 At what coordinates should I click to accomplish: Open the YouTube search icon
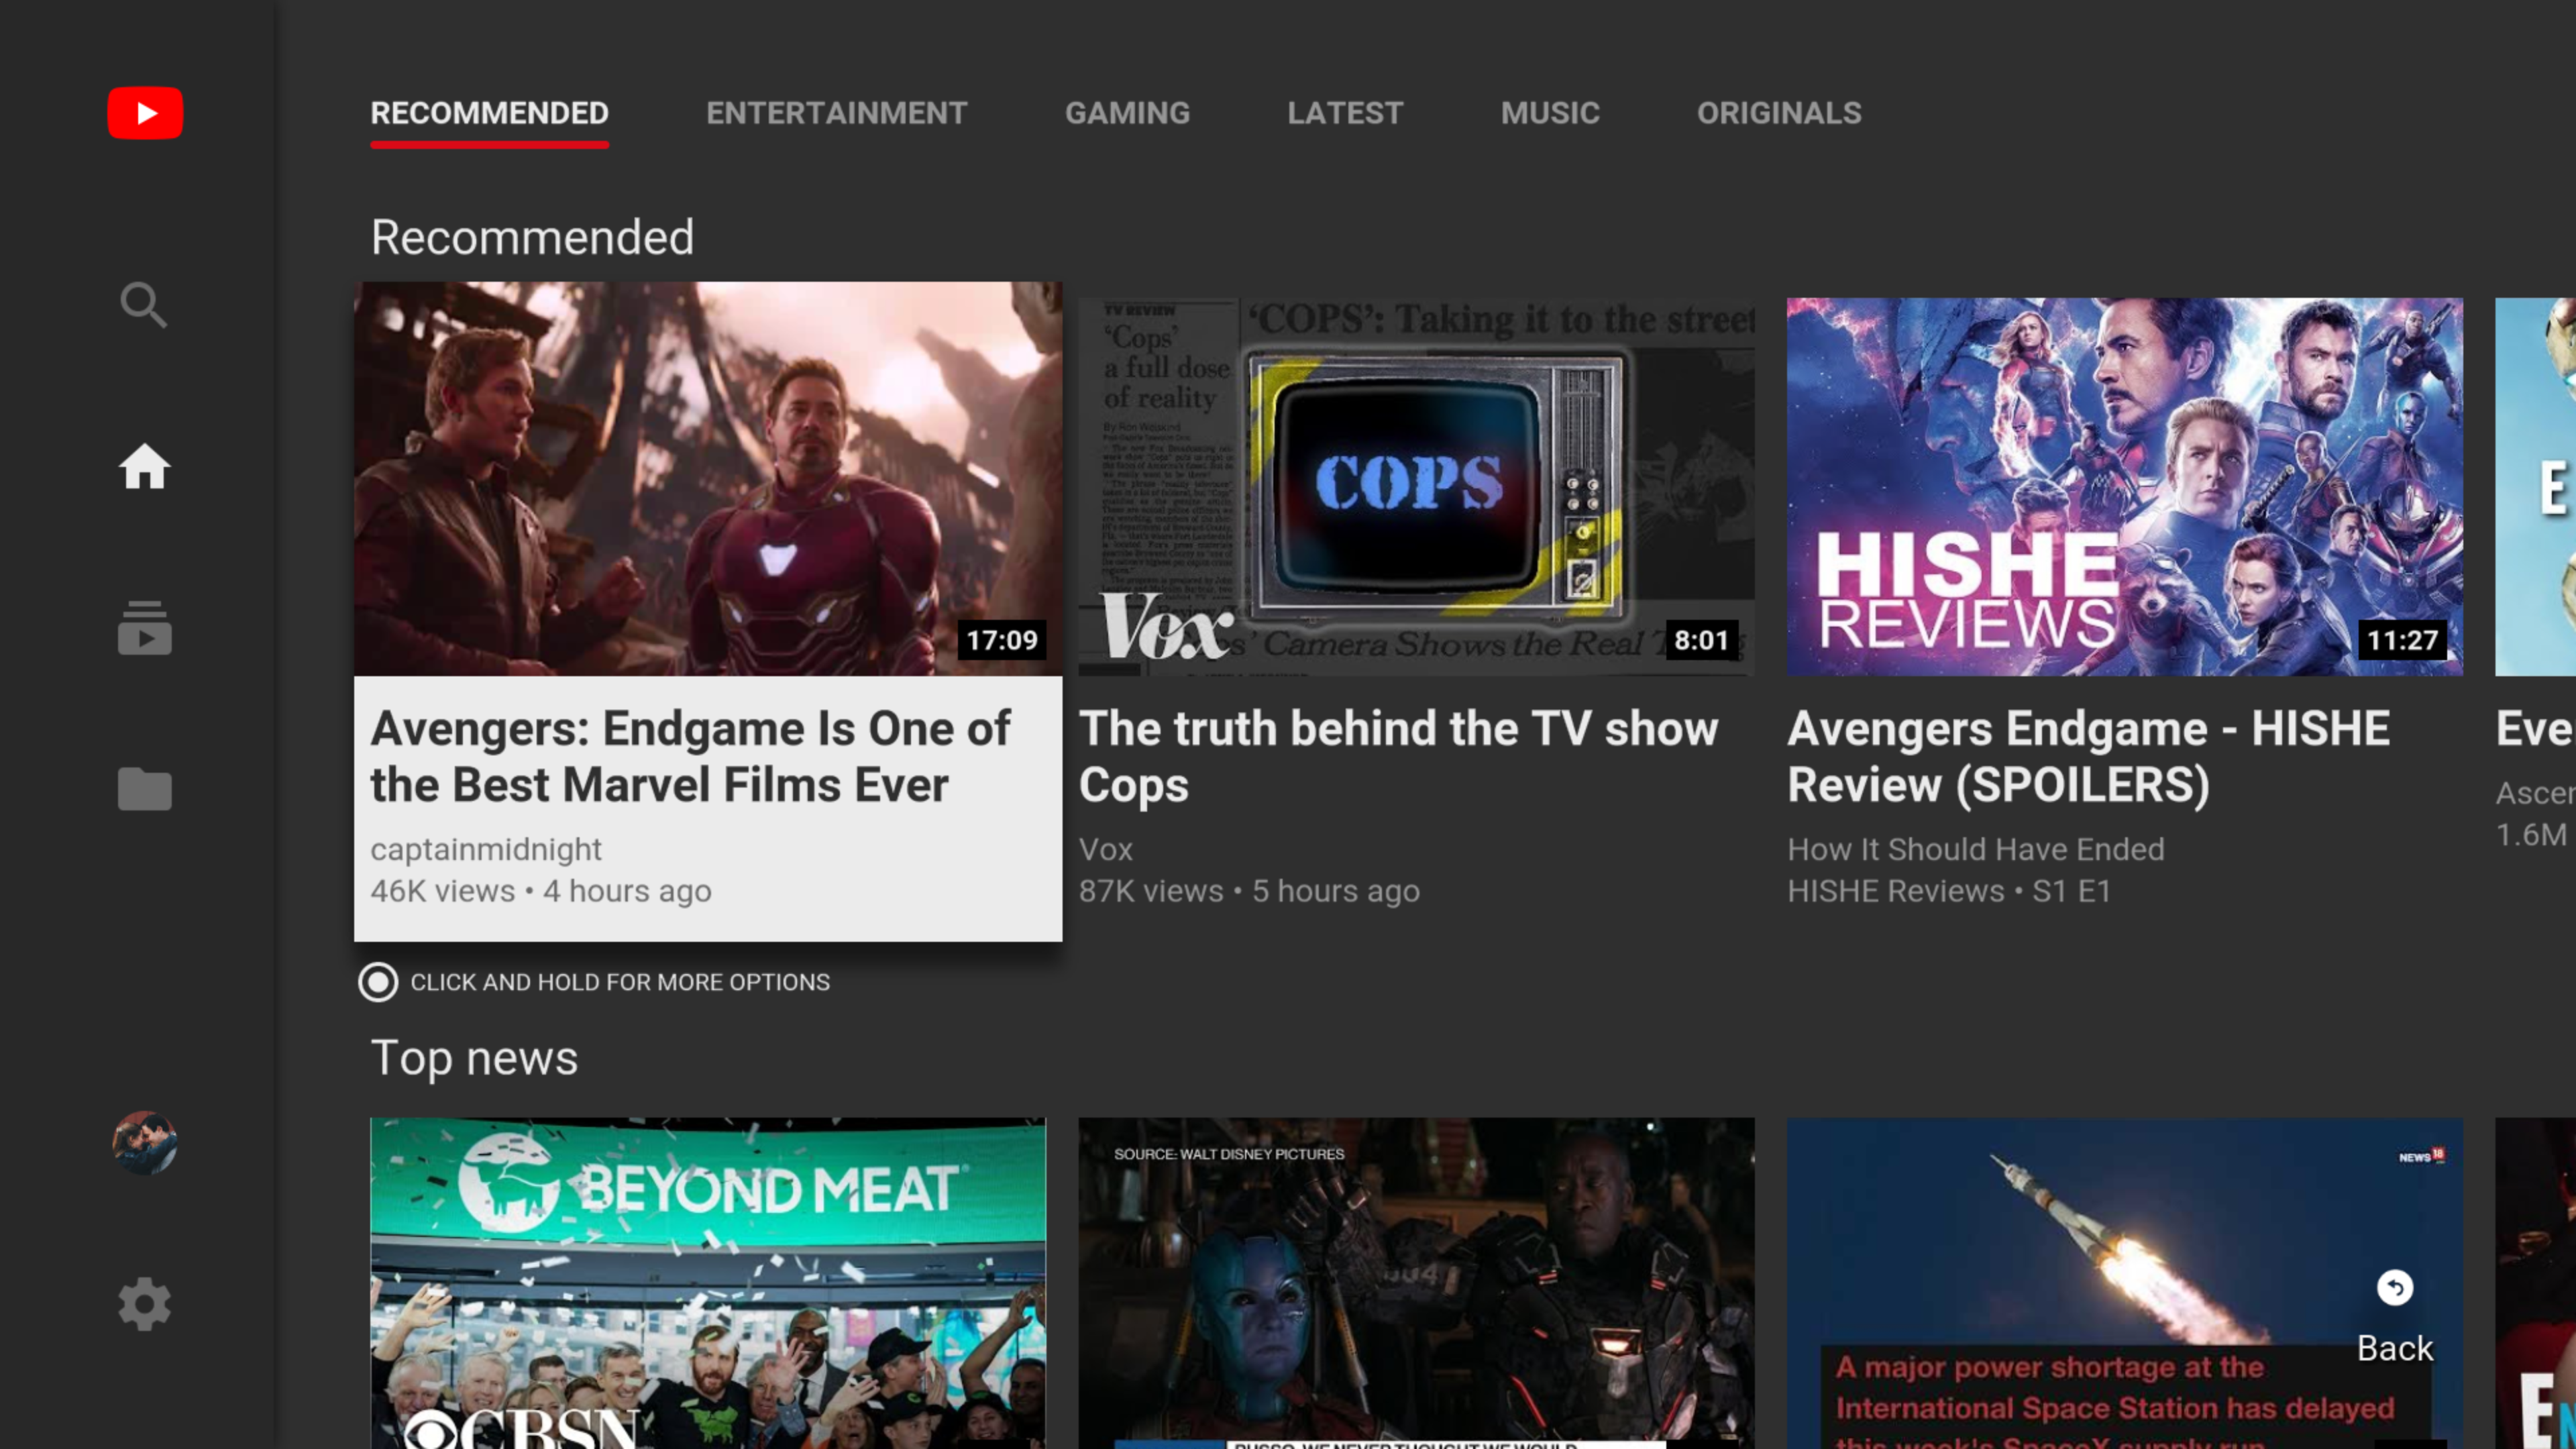pos(144,305)
